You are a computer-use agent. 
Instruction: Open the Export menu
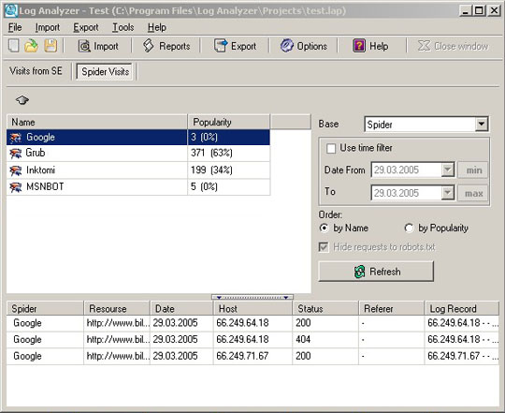86,28
